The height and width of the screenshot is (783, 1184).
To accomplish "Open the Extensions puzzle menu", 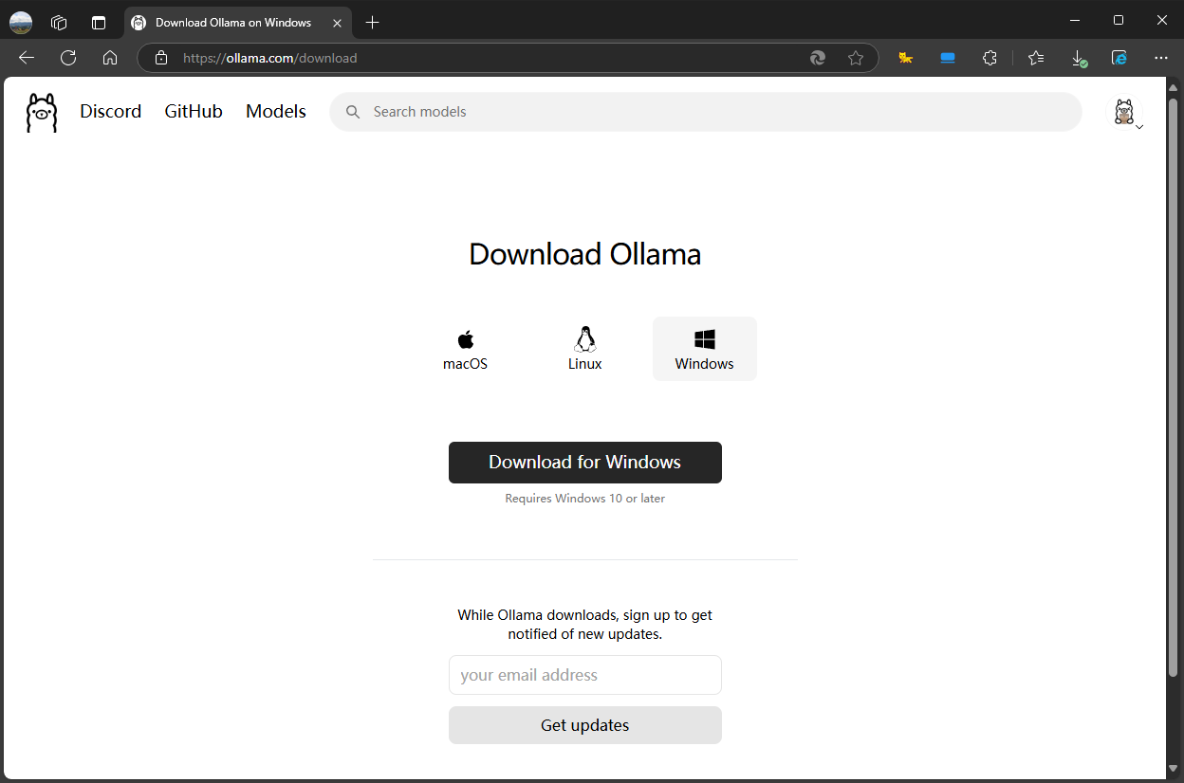I will tap(990, 58).
